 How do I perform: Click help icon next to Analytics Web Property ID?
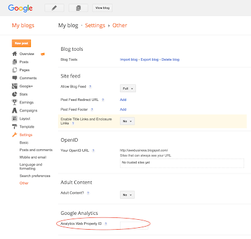106,224
